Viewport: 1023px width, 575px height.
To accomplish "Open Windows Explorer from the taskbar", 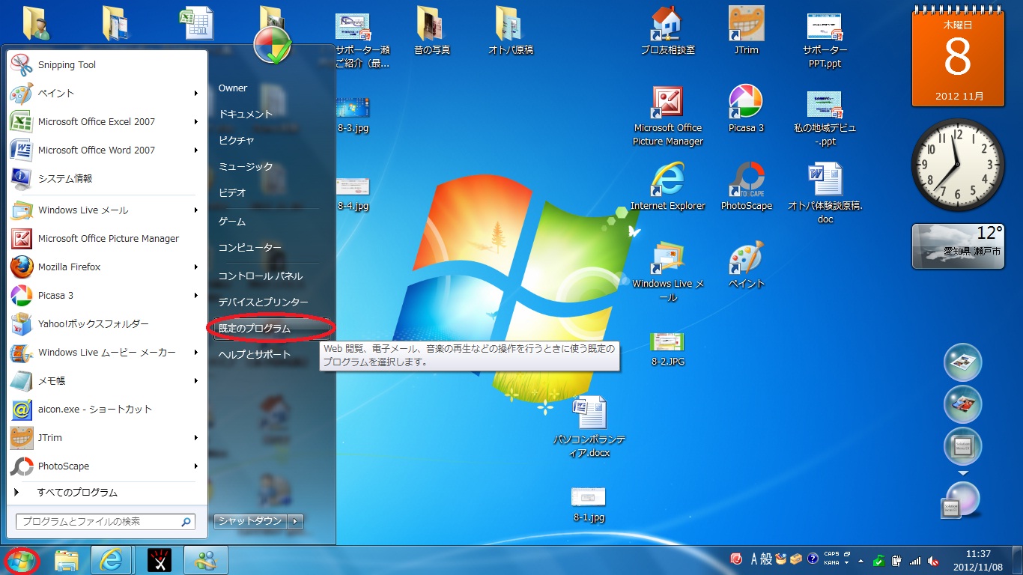I will tap(67, 560).
